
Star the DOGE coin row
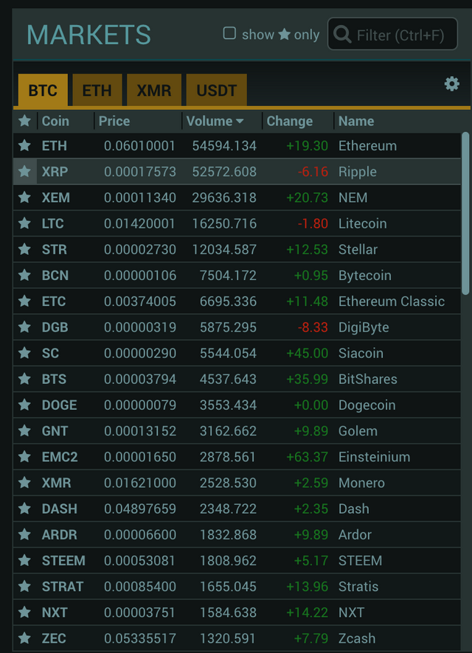(x=24, y=405)
